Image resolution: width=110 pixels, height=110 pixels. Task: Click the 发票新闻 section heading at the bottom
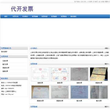[34, 107]
